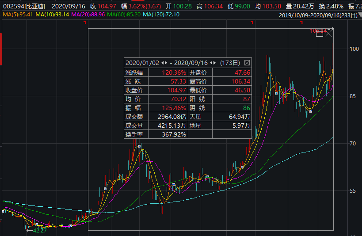Step start date 2020/01/02 backward
The image size is (362, 236).
pyautogui.click(x=162, y=63)
